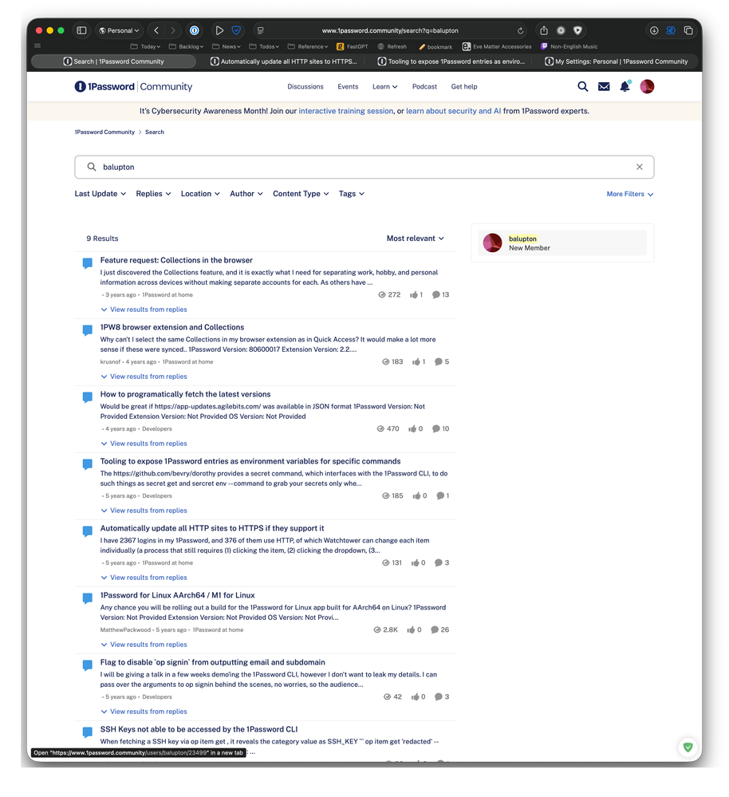The width and height of the screenshot is (729, 797).
Task: Click the 1Password extension icon in Safari toolbar
Action: (x=194, y=30)
